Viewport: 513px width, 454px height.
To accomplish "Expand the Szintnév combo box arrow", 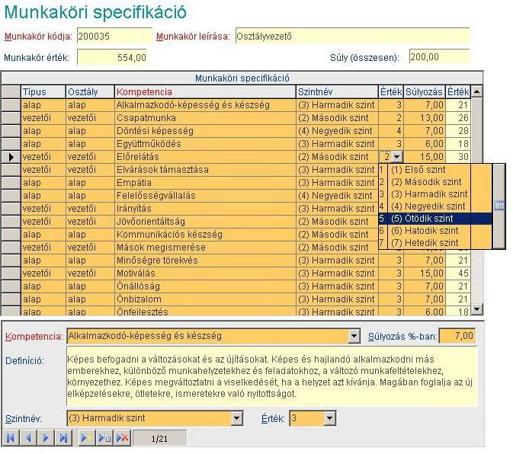I will [x=236, y=418].
